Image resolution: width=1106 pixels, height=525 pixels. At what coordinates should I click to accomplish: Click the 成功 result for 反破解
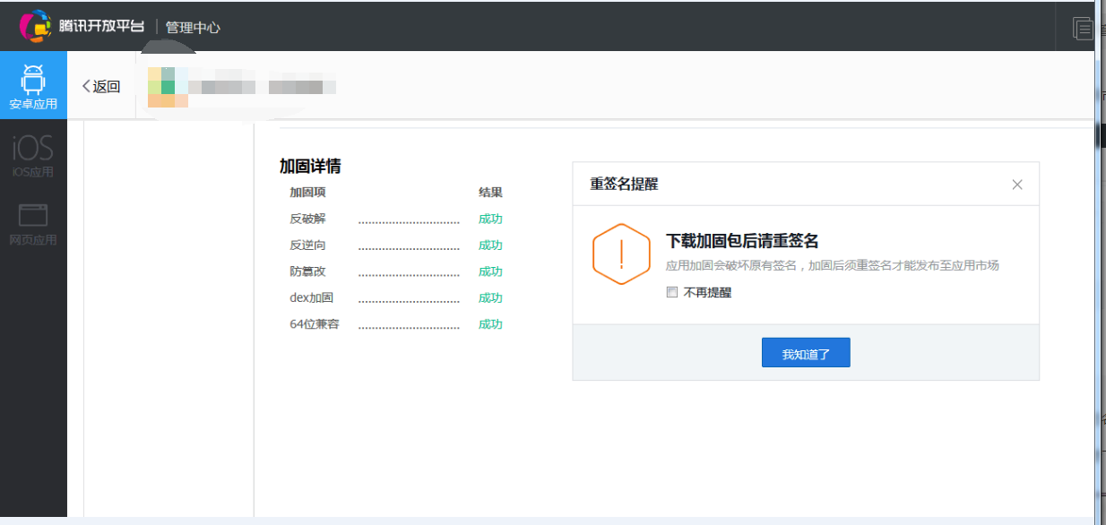(x=490, y=219)
